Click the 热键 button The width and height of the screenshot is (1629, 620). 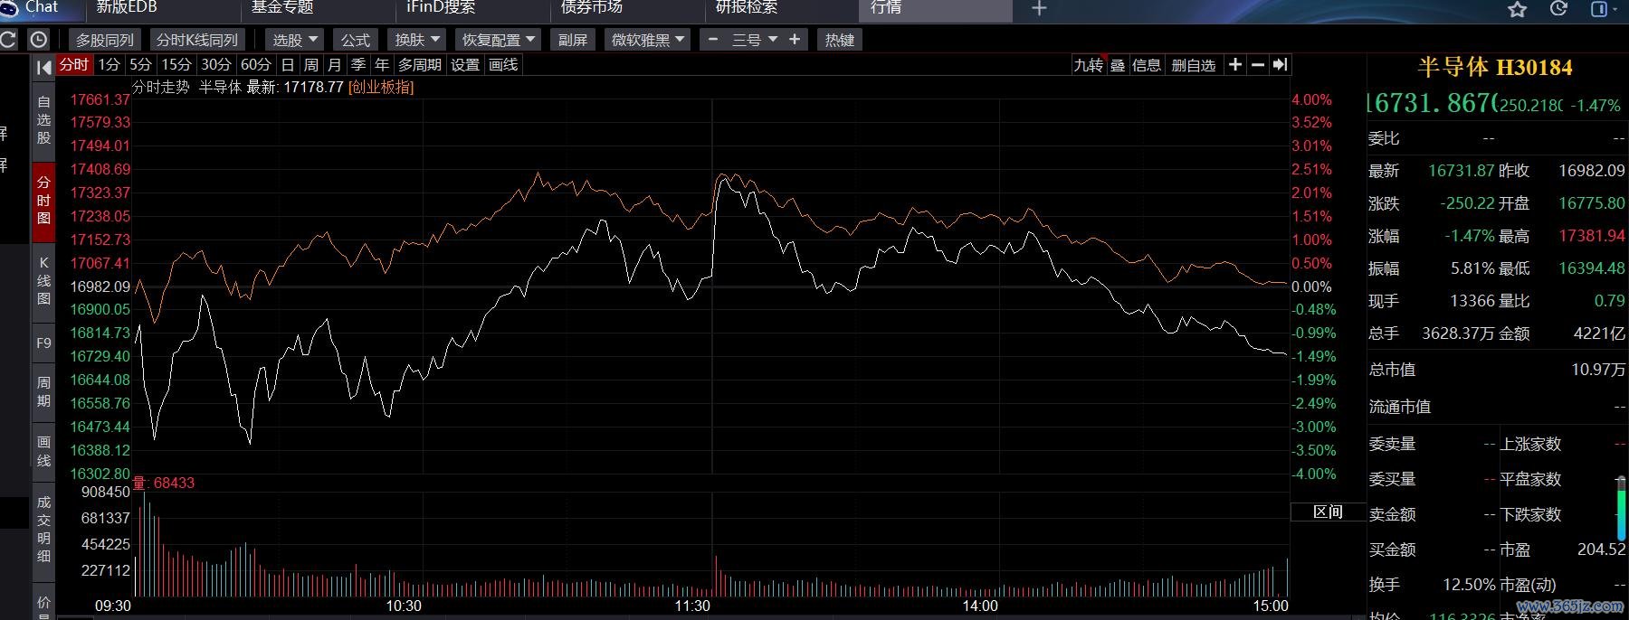click(839, 40)
